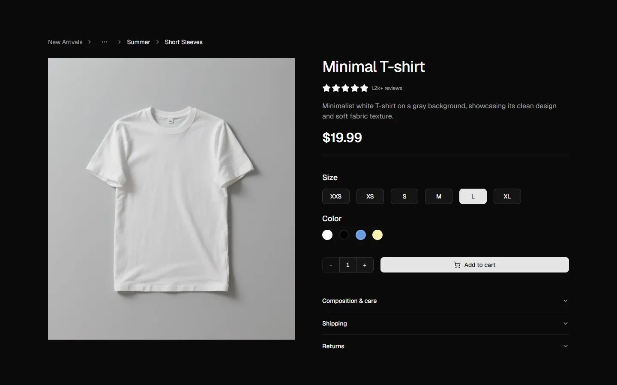This screenshot has height=385, width=617.
Task: Open New Arrivals link
Action: (x=65, y=42)
